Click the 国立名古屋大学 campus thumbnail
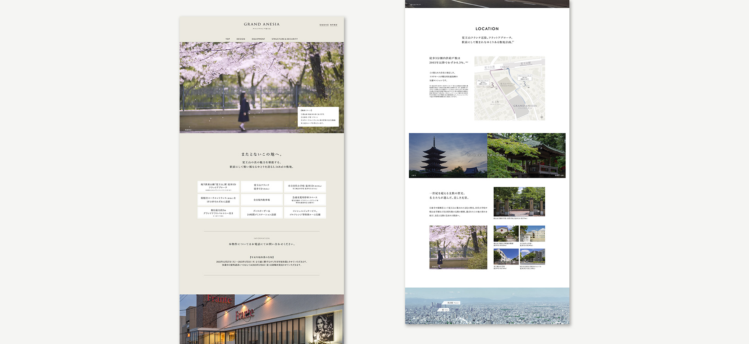Screen dimensions: 749x344 click(x=532, y=257)
